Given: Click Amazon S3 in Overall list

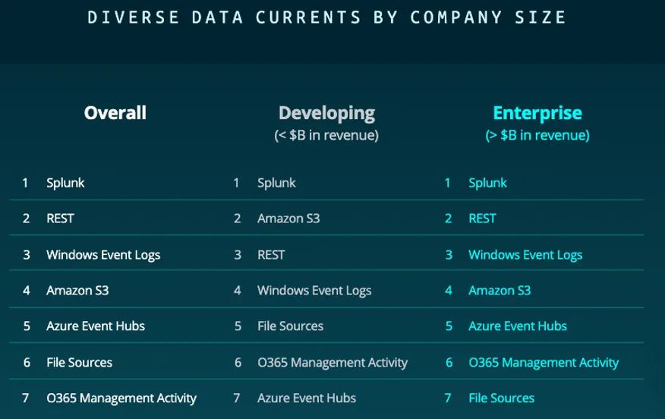Looking at the screenshot, I should coord(77,291).
